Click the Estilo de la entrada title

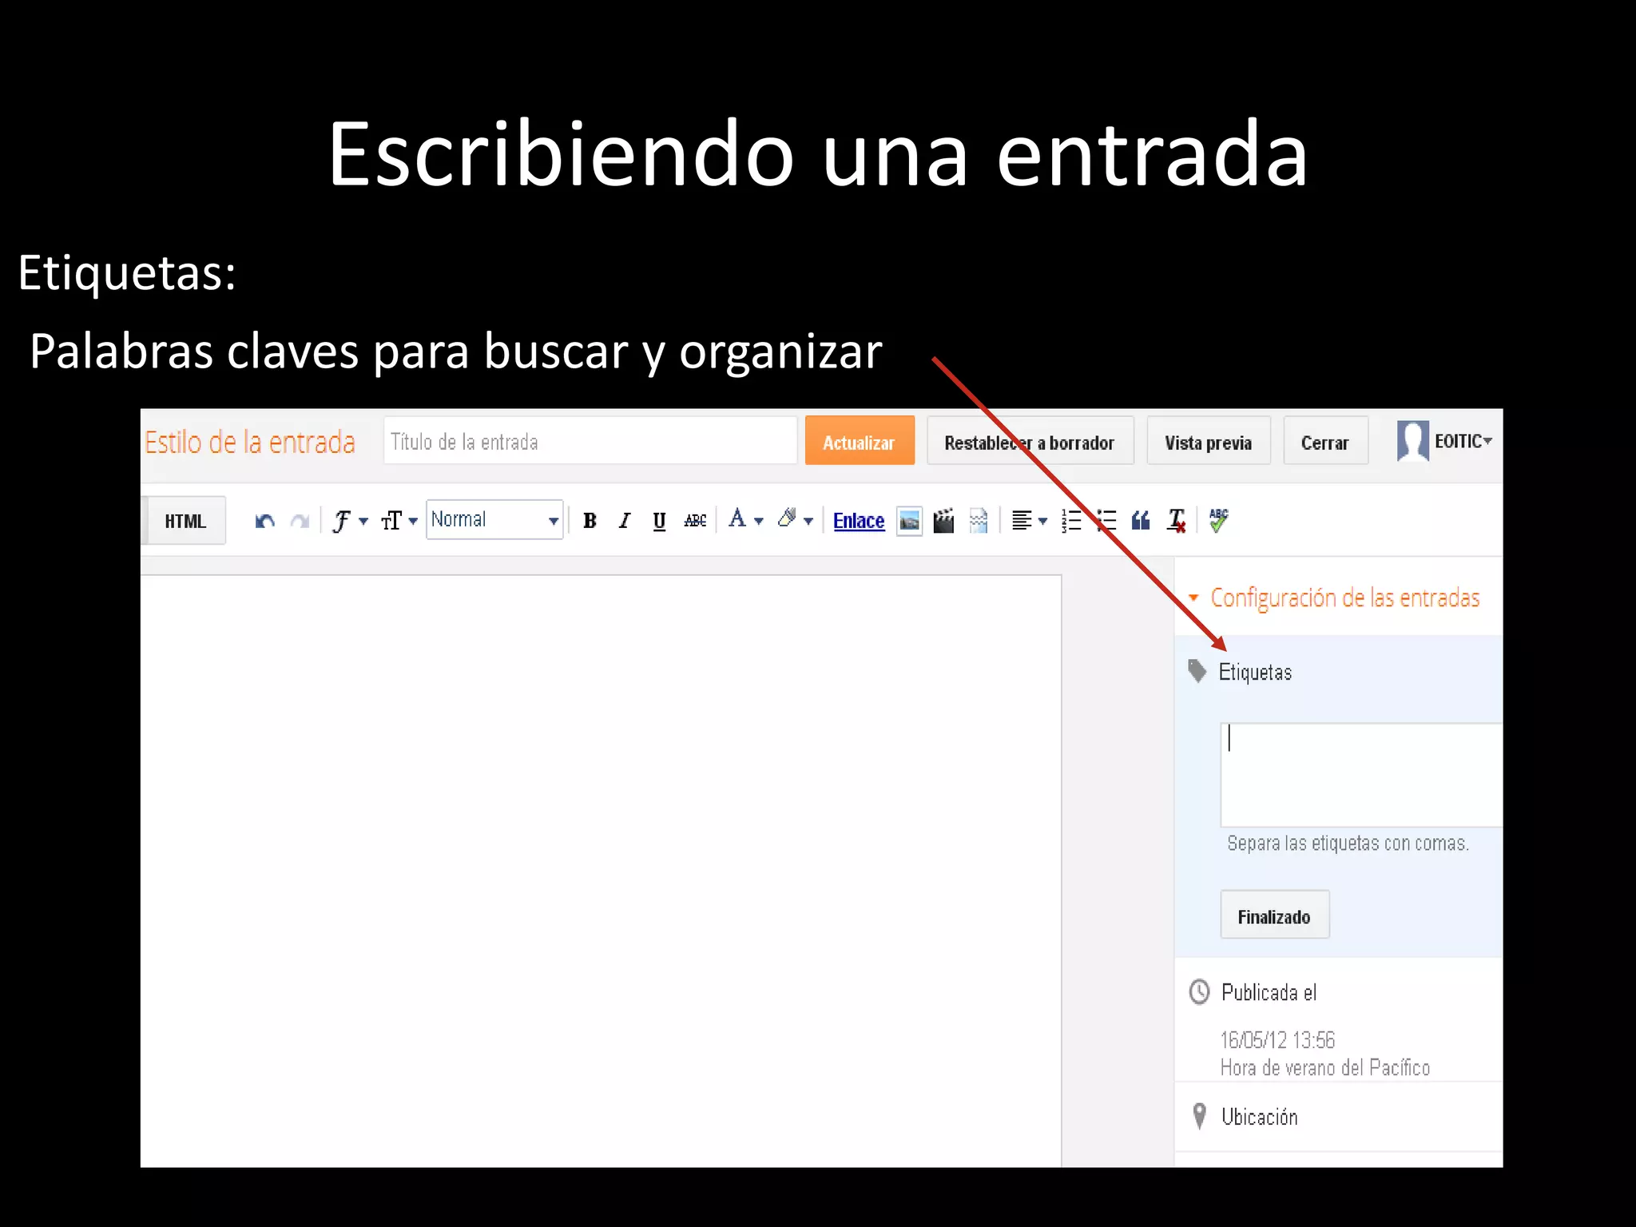tap(250, 442)
